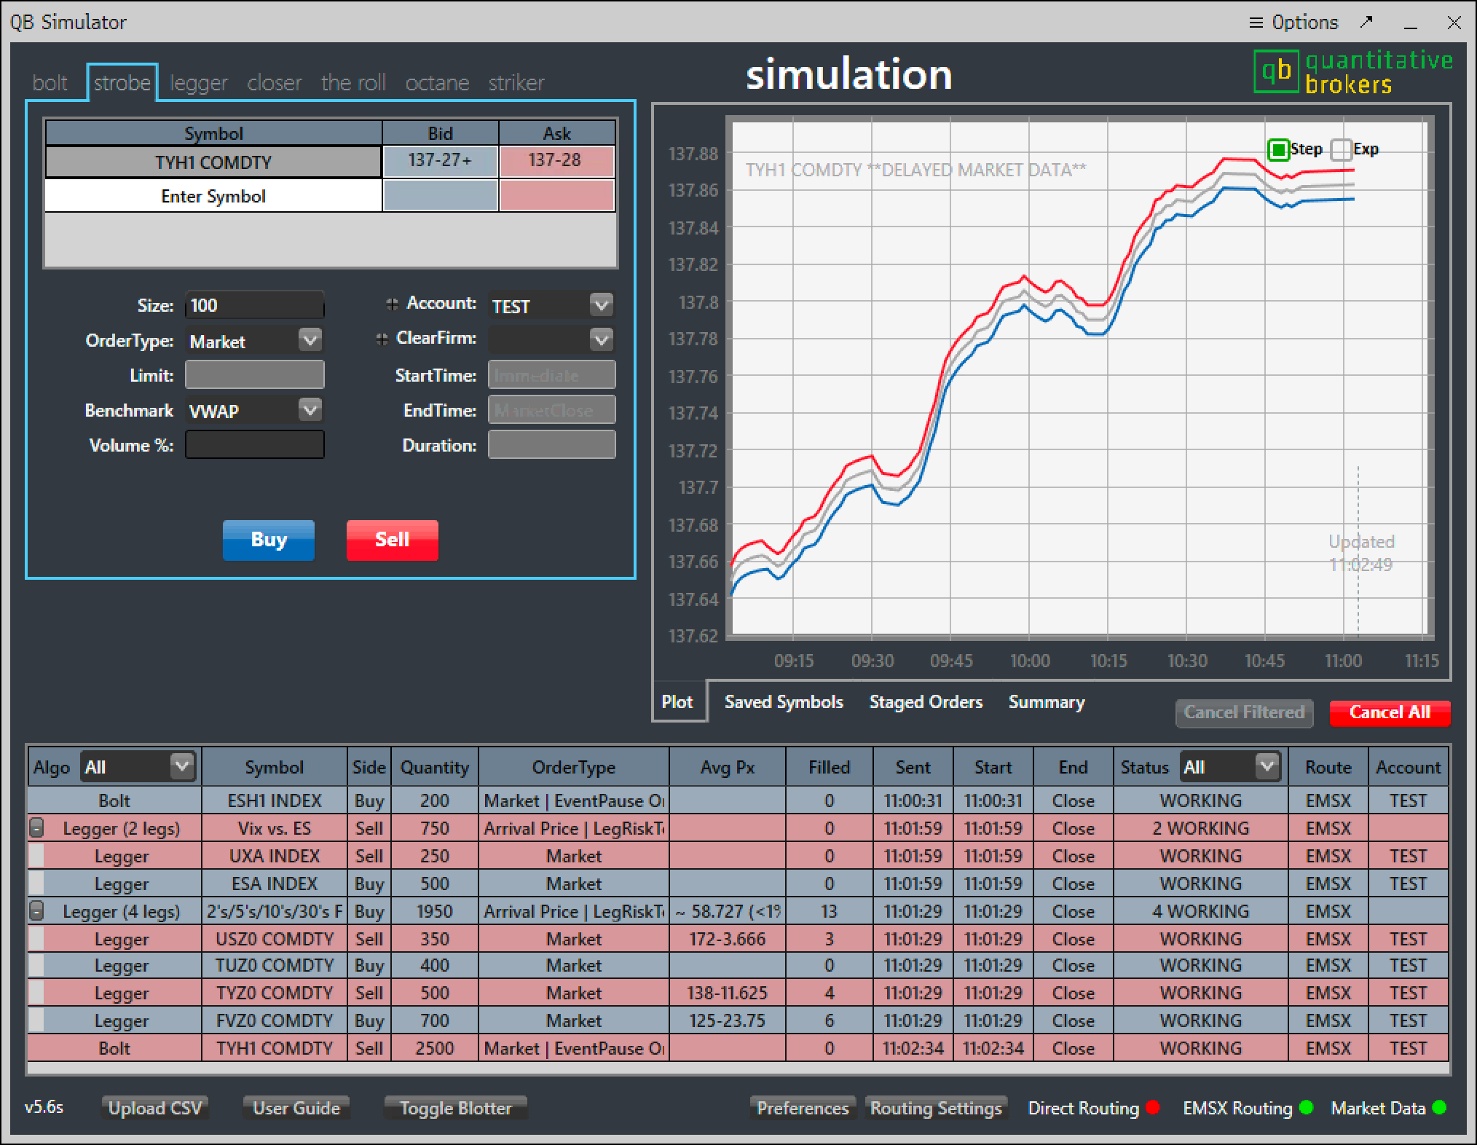Toggle checkbox on USZ0 COMDTY legger row
This screenshot has height=1145, width=1477.
click(x=36, y=939)
